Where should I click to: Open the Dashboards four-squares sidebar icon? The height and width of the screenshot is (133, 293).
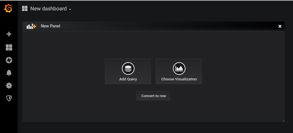pyautogui.click(x=9, y=47)
